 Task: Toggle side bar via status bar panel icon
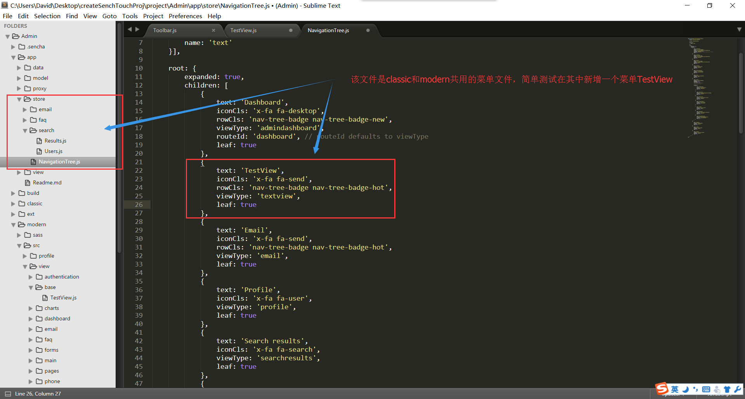[x=8, y=394]
